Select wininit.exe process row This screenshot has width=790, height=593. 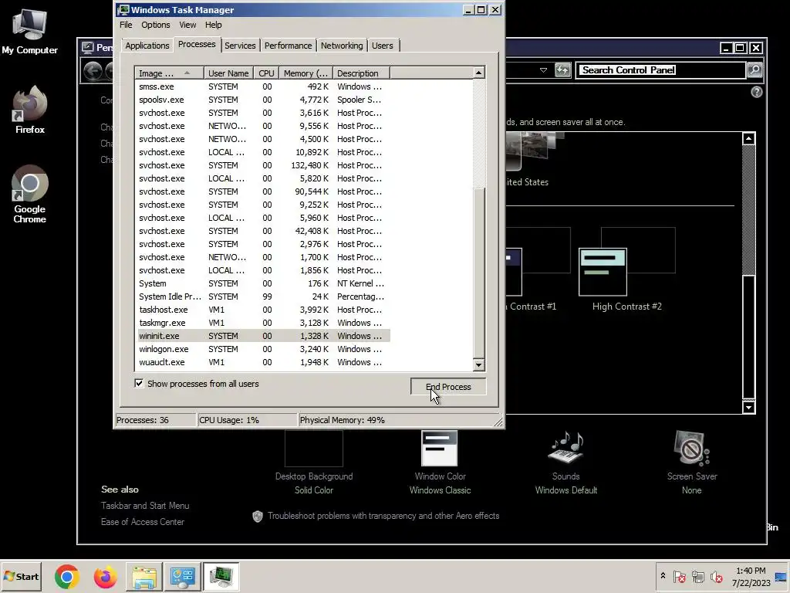pyautogui.click(x=262, y=336)
